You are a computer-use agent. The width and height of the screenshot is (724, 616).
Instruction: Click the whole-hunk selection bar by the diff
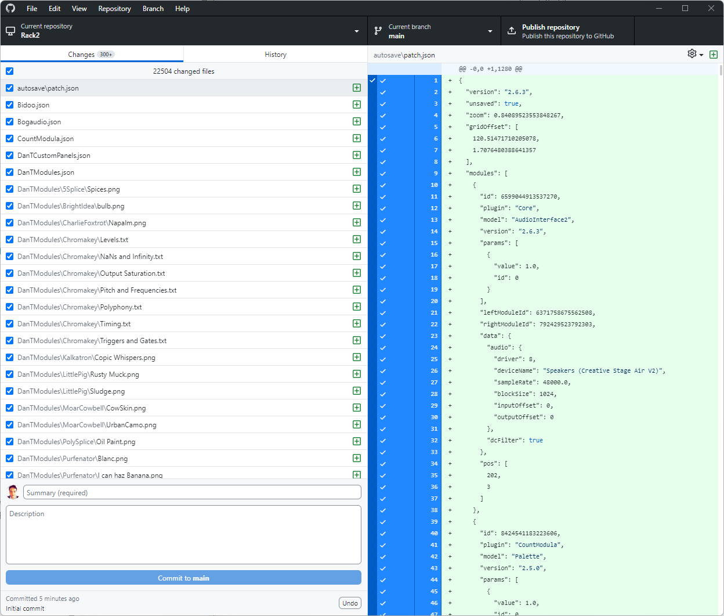[x=372, y=345]
